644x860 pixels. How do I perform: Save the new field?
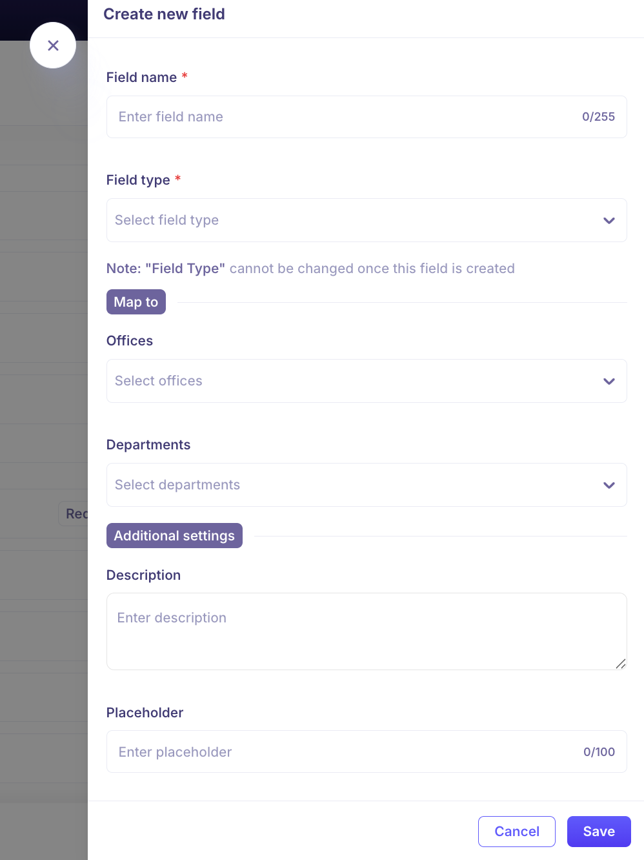pyautogui.click(x=598, y=832)
